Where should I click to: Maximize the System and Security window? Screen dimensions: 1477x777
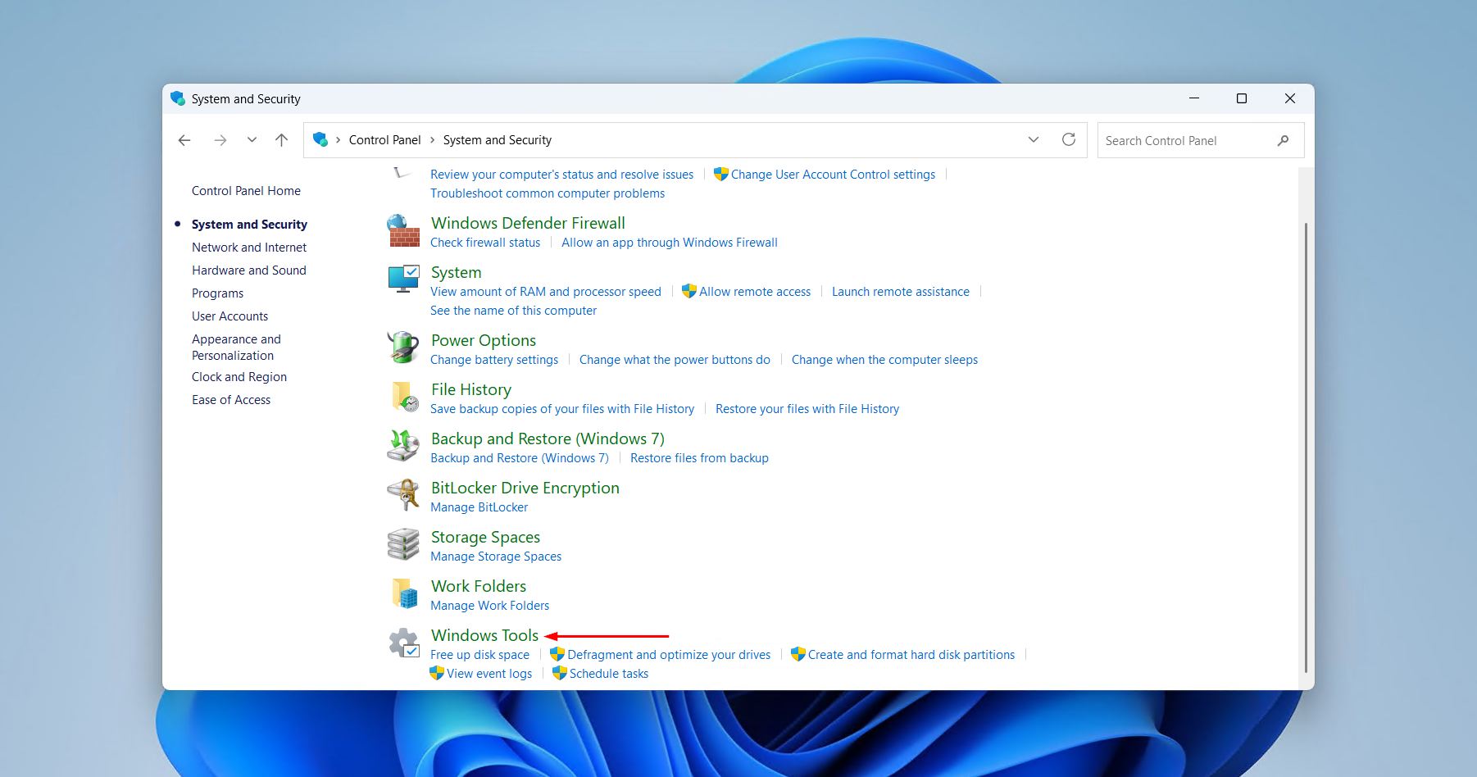[x=1242, y=98]
